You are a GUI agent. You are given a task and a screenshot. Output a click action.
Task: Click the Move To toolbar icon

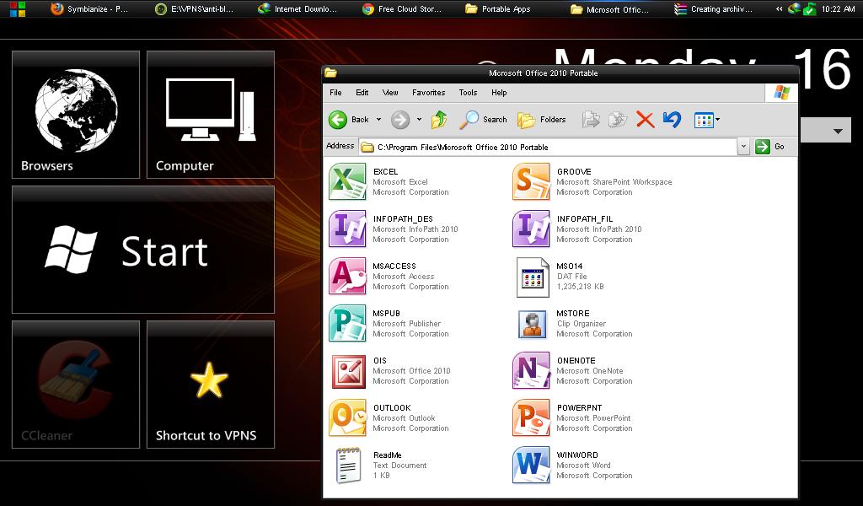[591, 120]
